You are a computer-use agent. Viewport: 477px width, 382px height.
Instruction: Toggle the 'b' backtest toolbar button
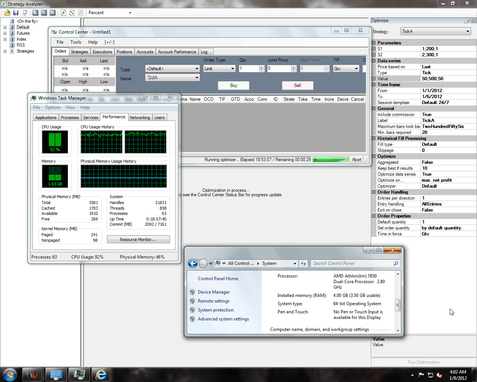(x=35, y=13)
